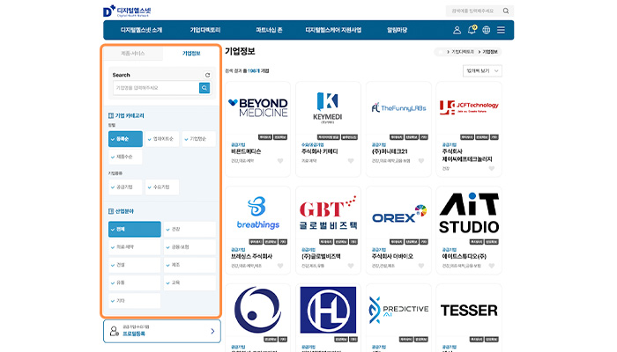This screenshot has height=352, width=617.
Task: Open the 디지털헬스케어 지원사업 menu
Action: pyautogui.click(x=333, y=30)
